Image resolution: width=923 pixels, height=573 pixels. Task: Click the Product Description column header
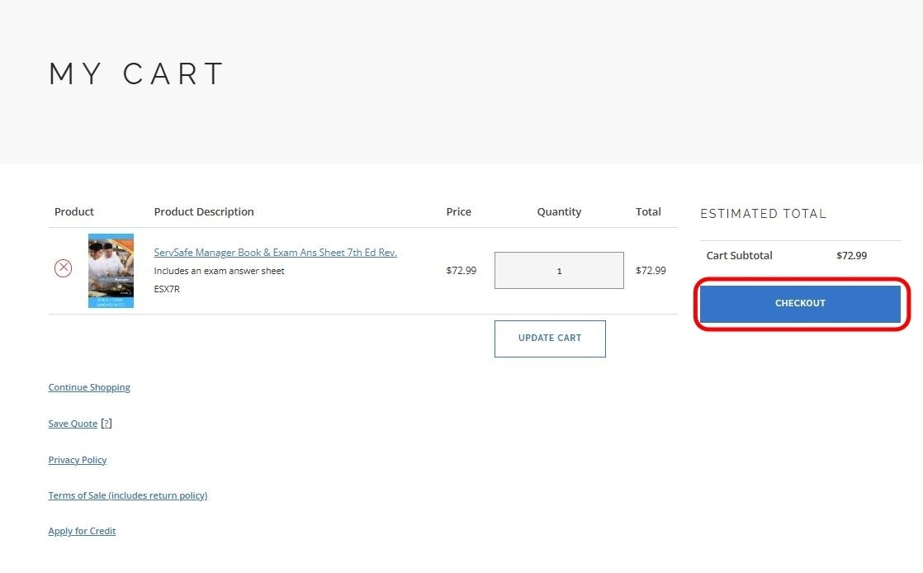204,212
